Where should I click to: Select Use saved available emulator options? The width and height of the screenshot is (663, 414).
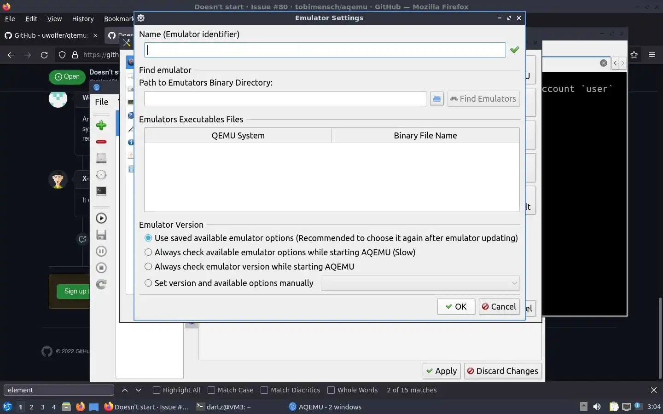point(331,238)
